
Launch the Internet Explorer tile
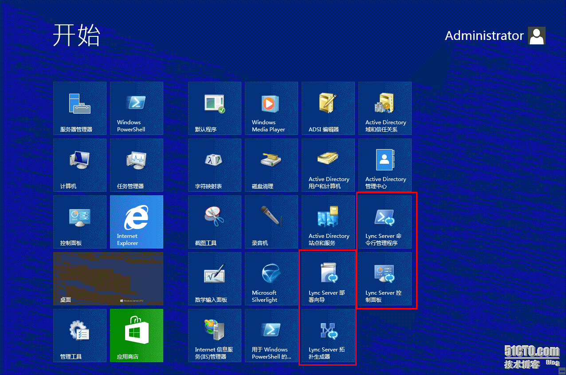pos(137,222)
